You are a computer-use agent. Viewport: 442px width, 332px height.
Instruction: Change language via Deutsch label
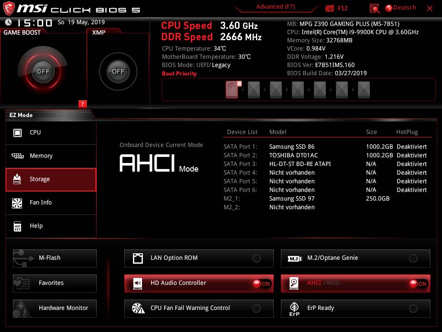404,8
